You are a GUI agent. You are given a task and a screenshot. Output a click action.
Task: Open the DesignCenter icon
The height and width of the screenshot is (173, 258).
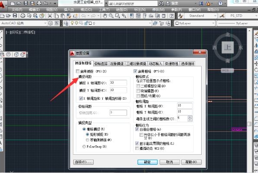tap(138, 16)
